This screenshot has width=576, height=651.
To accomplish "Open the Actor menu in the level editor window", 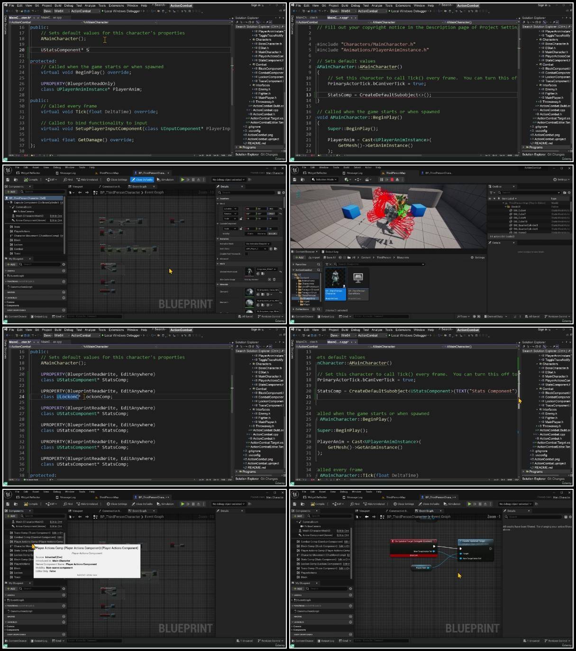I will click(x=368, y=167).
